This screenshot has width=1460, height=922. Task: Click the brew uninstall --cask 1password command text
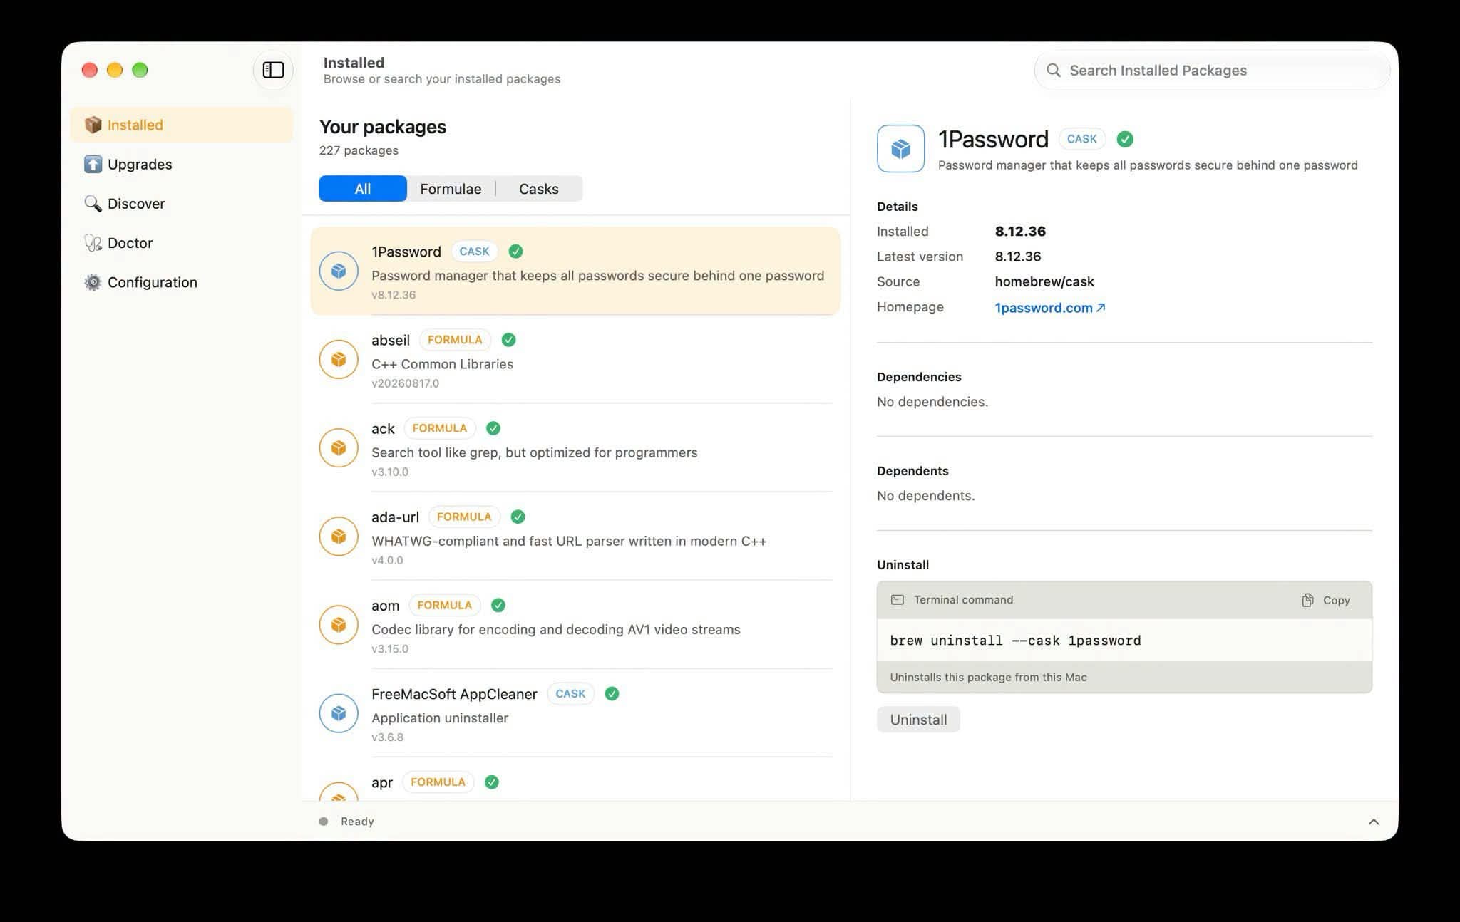1015,641
